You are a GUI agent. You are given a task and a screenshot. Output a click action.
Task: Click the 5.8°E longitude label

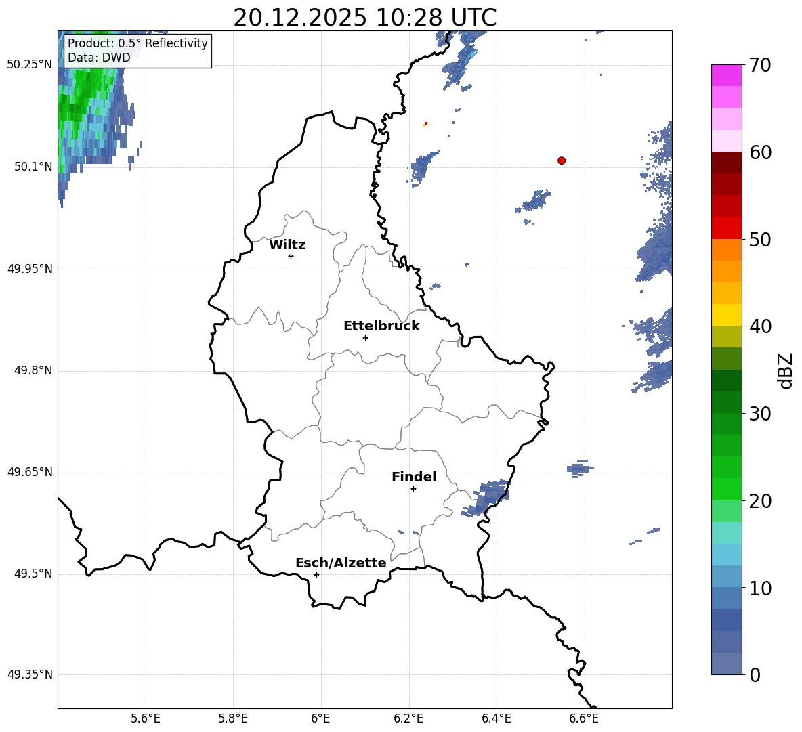[233, 718]
